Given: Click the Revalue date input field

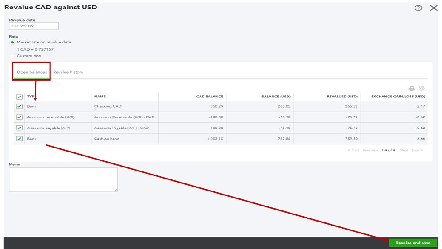Looking at the screenshot, I should 34,26.
